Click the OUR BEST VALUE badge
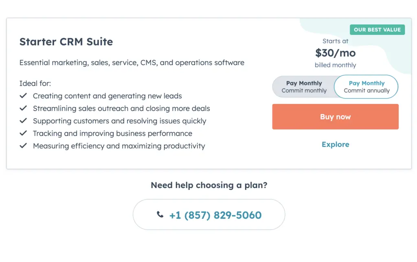The width and height of the screenshot is (417, 262). click(x=377, y=30)
